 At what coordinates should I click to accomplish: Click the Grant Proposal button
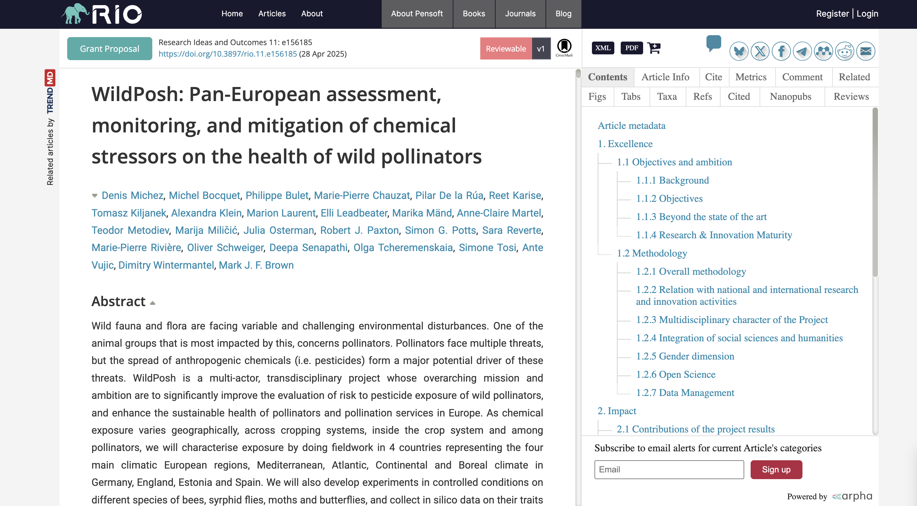[110, 49]
